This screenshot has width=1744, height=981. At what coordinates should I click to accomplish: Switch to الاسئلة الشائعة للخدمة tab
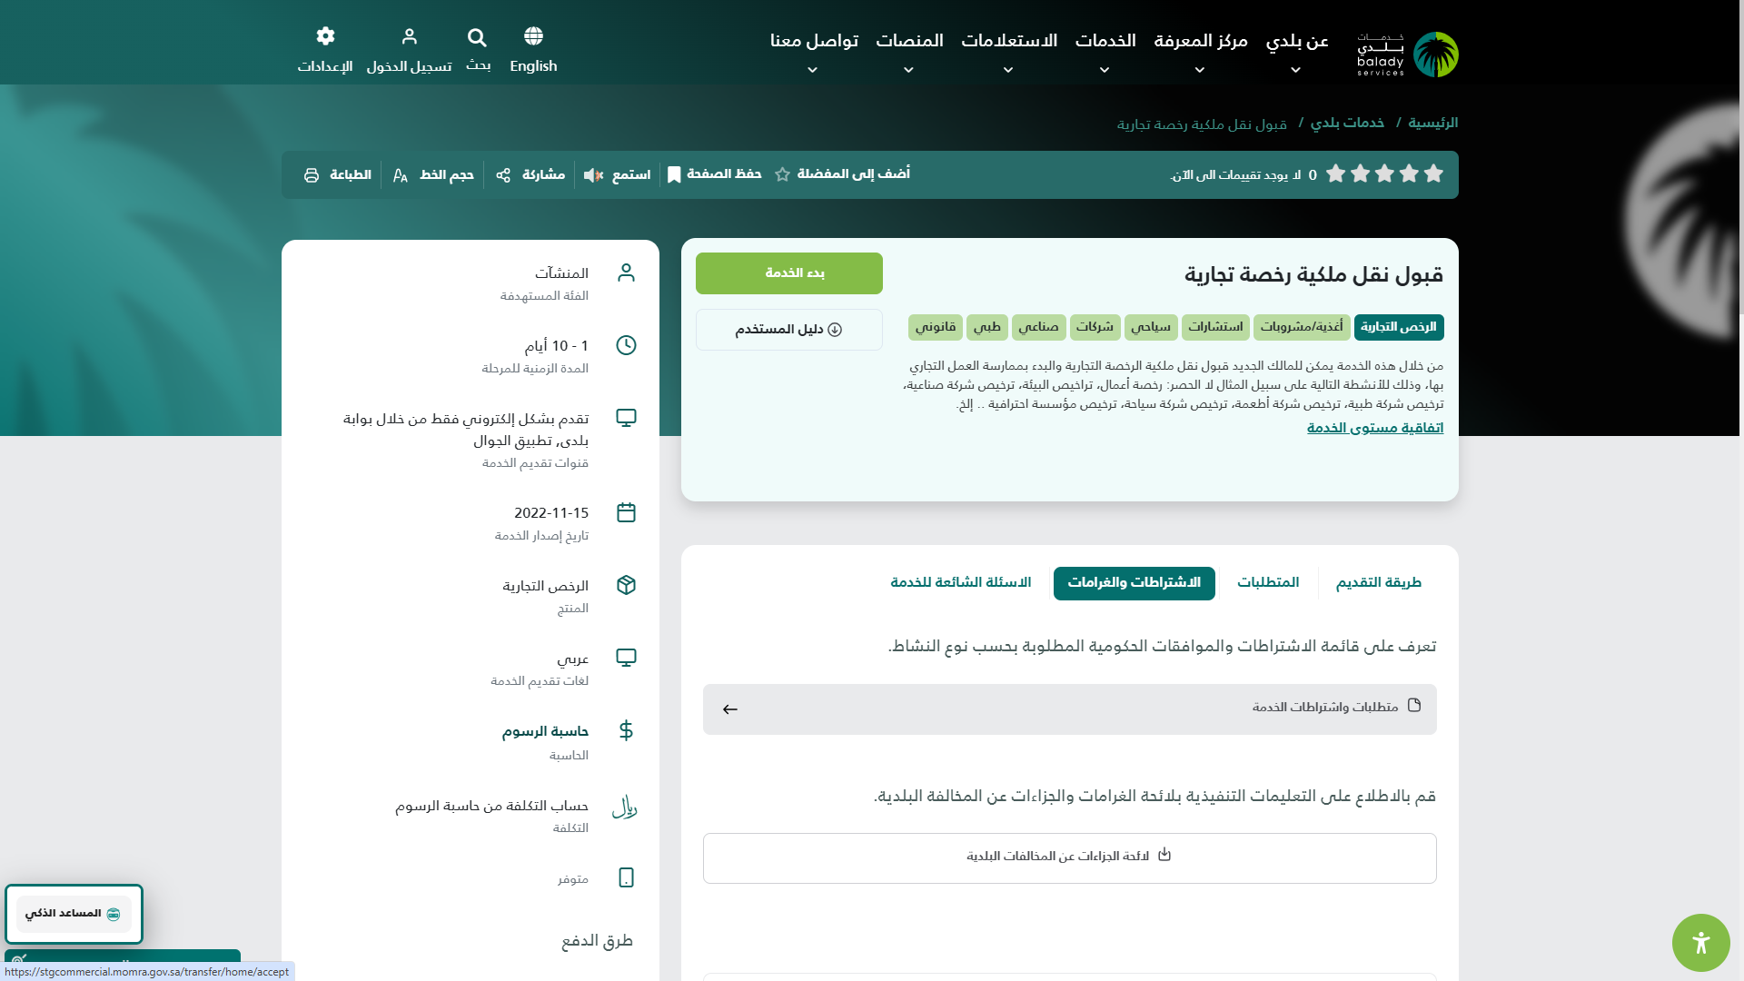click(960, 582)
